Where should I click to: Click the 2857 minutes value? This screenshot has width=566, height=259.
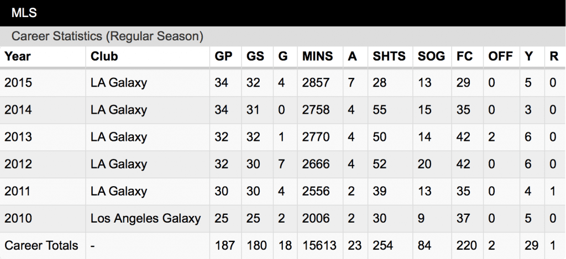tap(316, 83)
